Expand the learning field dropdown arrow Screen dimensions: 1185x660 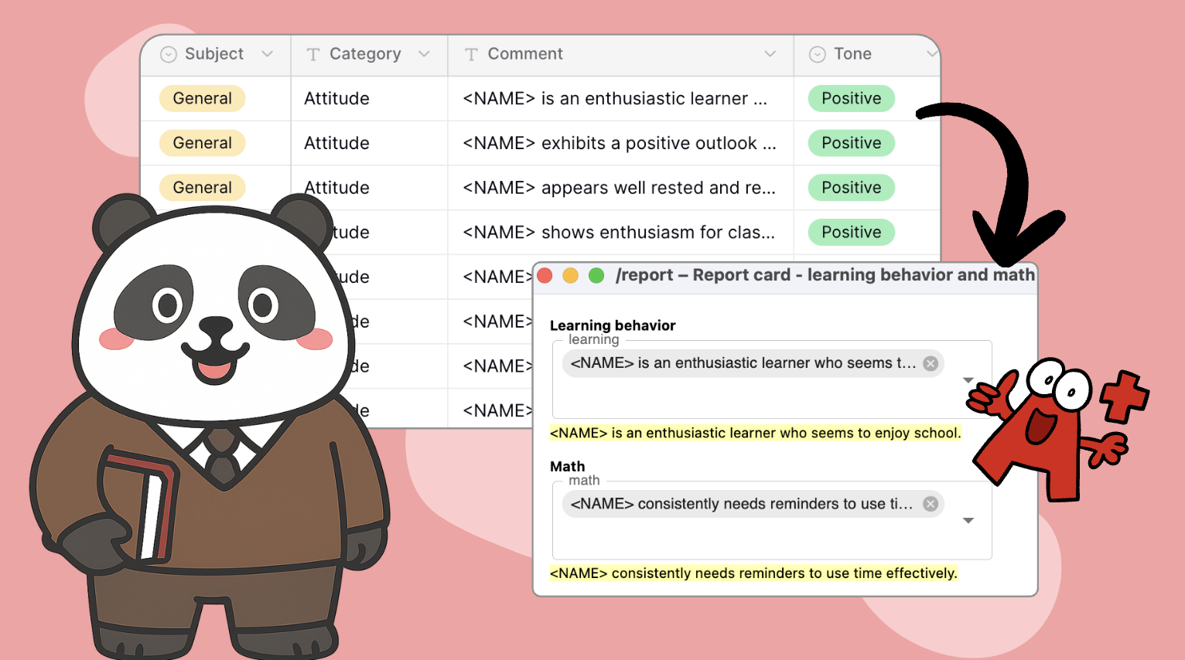point(968,380)
